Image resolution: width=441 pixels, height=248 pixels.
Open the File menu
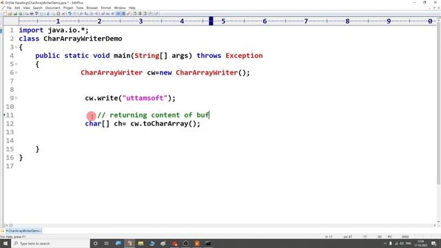9,8
